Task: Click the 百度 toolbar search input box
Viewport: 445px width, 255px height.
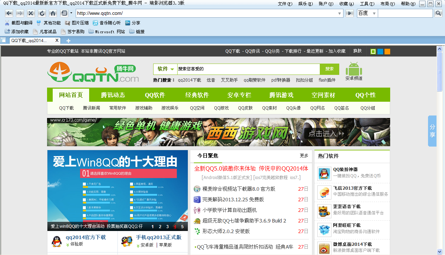Action: pos(405,13)
